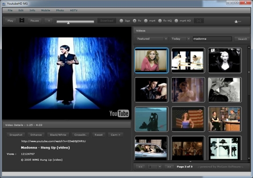253x178 pixels.
Task: Apply the Enhance video effect
Action: [36, 135]
